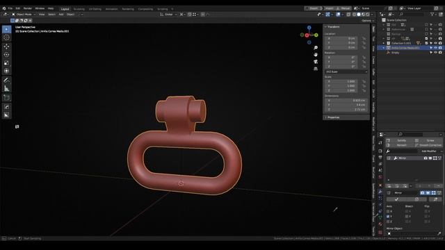Image resolution: width=445 pixels, height=250 pixels.
Task: Open the viewport Add menu
Action: [61, 14]
